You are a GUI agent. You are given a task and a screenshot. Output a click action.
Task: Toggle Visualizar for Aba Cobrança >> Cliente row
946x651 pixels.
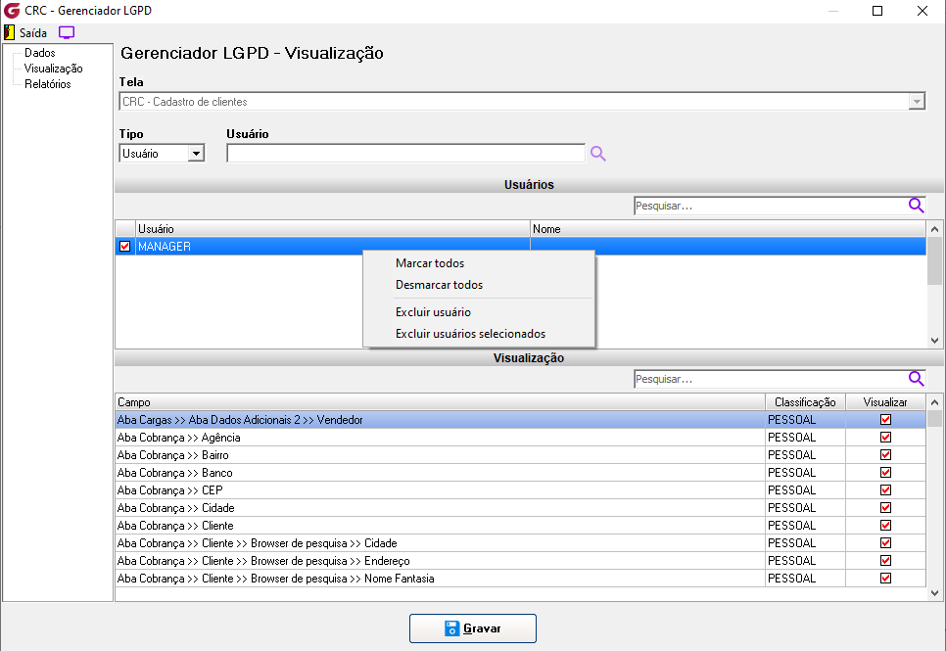[x=885, y=526]
